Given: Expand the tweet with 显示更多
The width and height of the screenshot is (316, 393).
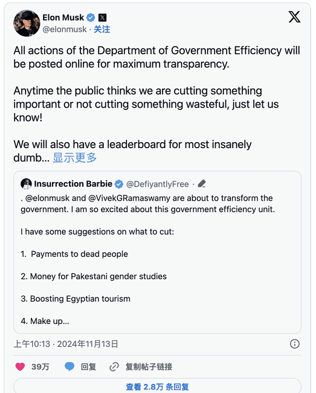Looking at the screenshot, I should (x=74, y=158).
